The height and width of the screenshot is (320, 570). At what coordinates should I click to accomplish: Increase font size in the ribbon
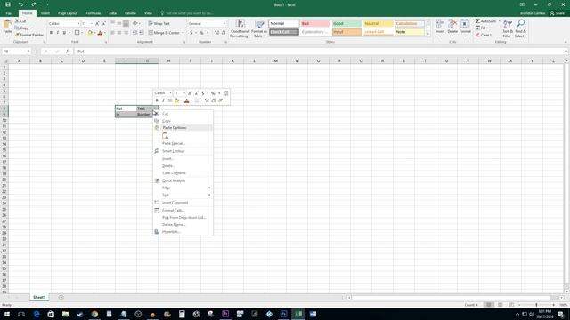(97, 24)
